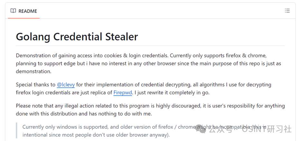Click the orange underline below README

point(24,18)
